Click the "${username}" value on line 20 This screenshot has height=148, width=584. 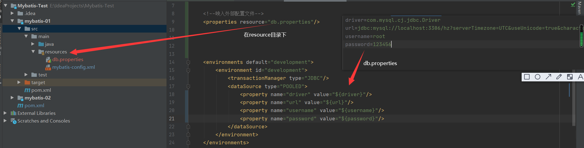tap(358, 111)
